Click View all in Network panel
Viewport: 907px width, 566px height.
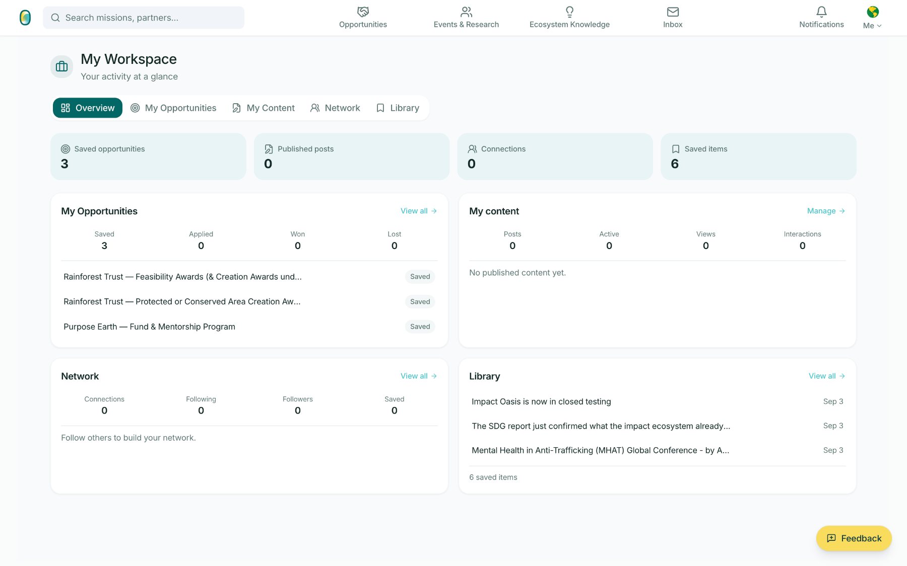[x=419, y=376]
